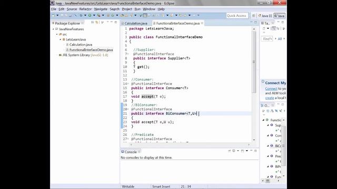The image size is (337, 189).
Task: Click the editor vertical scrollbar thumb
Action: pos(254,62)
